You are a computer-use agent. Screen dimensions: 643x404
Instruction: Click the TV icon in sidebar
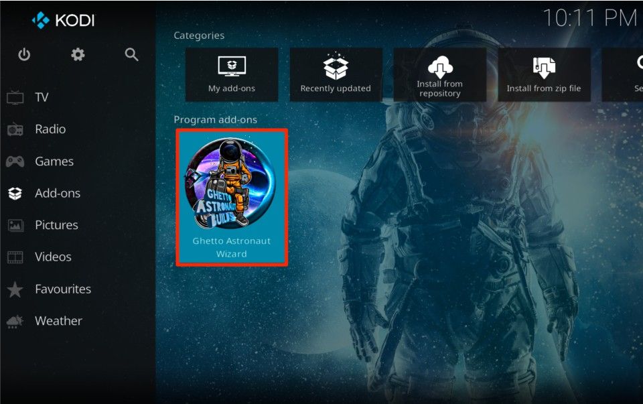pos(15,97)
